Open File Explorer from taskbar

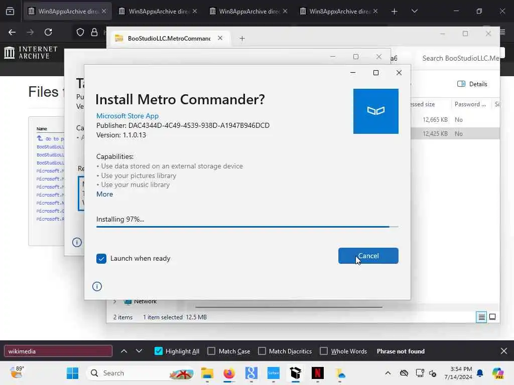point(207,373)
